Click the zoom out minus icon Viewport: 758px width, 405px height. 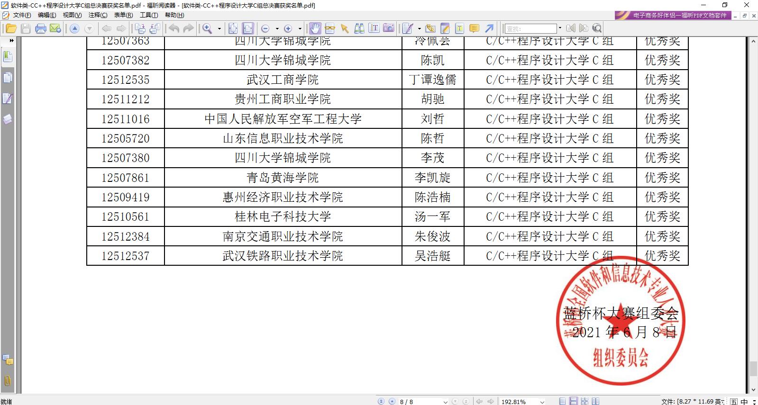265,28
